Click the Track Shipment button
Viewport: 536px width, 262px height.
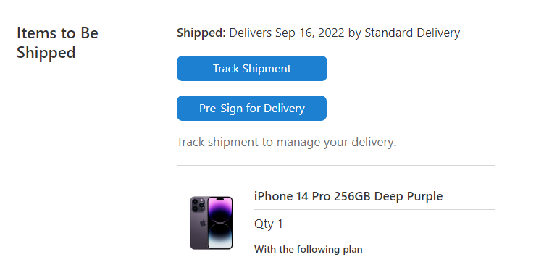[252, 68]
